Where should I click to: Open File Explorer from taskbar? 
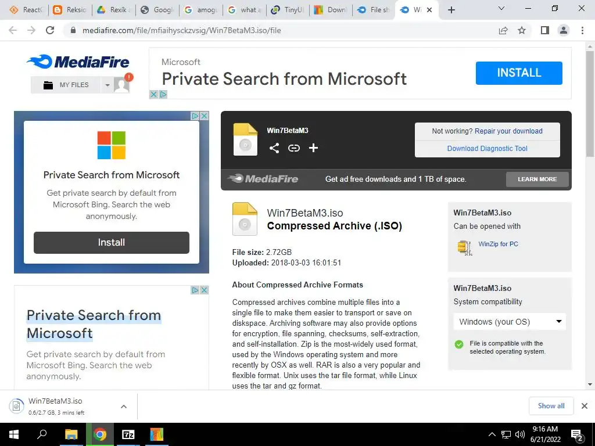click(71, 434)
